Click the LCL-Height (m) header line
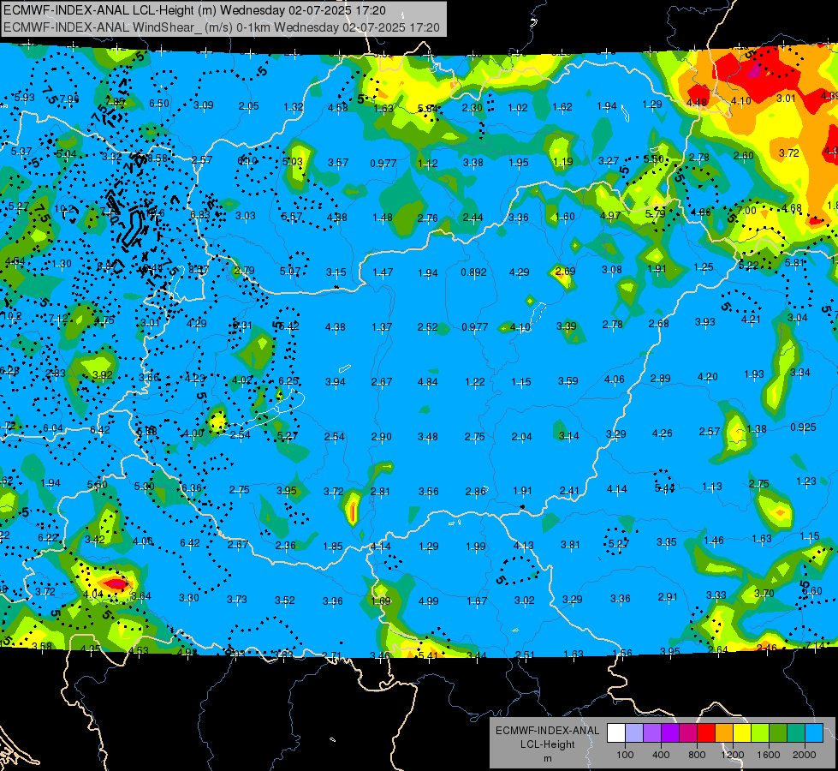Viewport: 838px width, 771px height. click(194, 10)
